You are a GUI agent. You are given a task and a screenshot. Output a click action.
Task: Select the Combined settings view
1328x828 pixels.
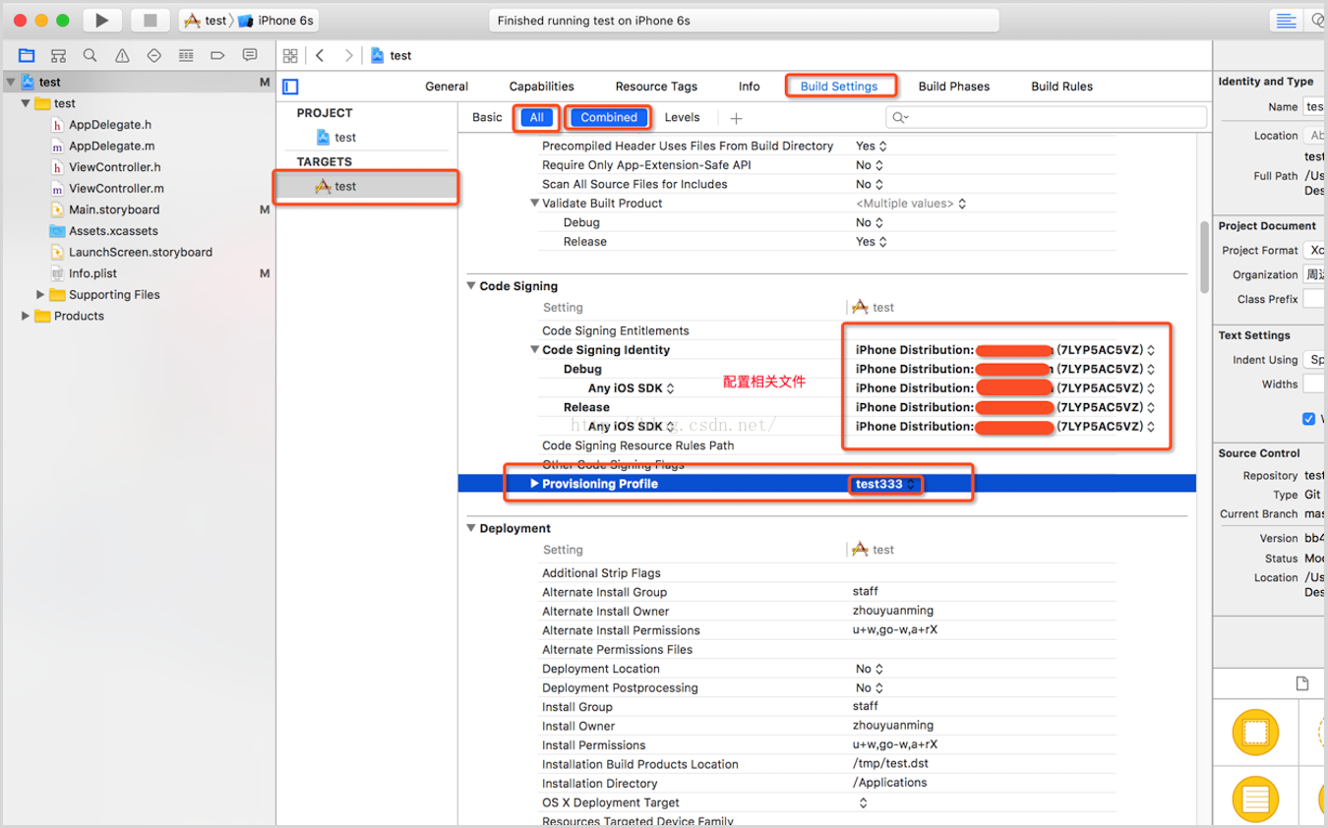[609, 117]
